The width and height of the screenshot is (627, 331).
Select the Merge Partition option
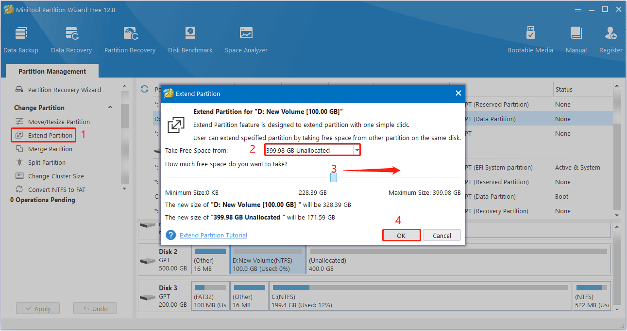tap(50, 149)
